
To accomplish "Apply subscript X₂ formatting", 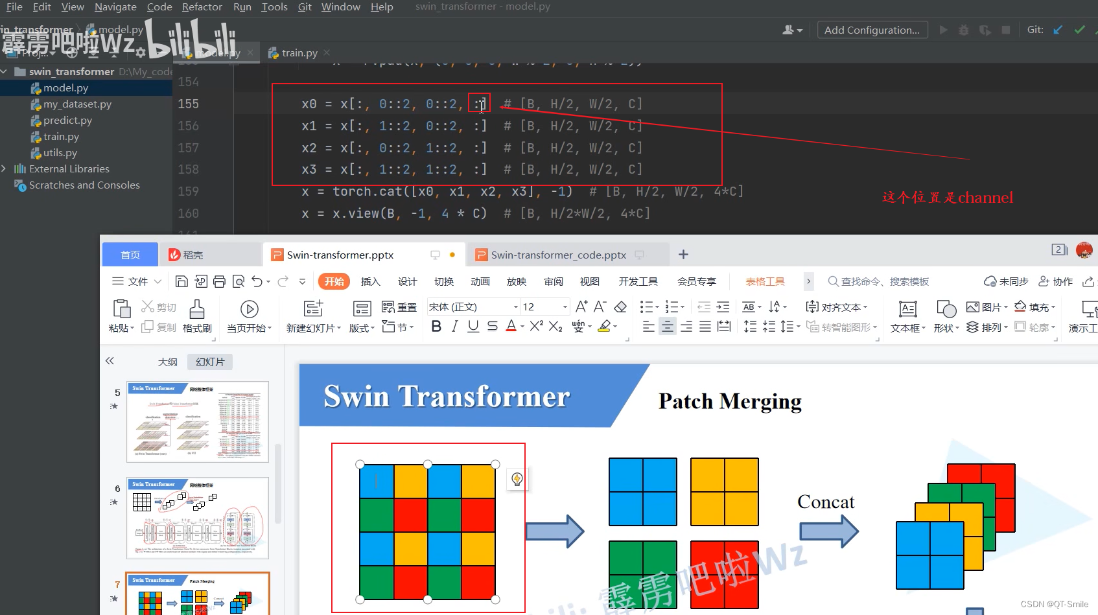I will pyautogui.click(x=555, y=327).
